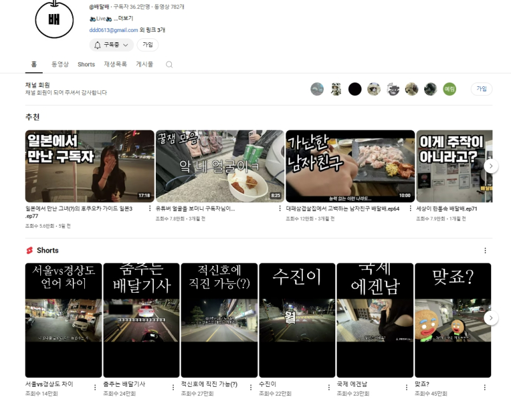Click 가입 button next to 구독중
511x399 pixels.
pos(148,45)
